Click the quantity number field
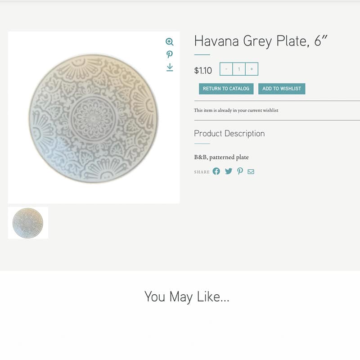The image size is (360, 360). click(239, 69)
